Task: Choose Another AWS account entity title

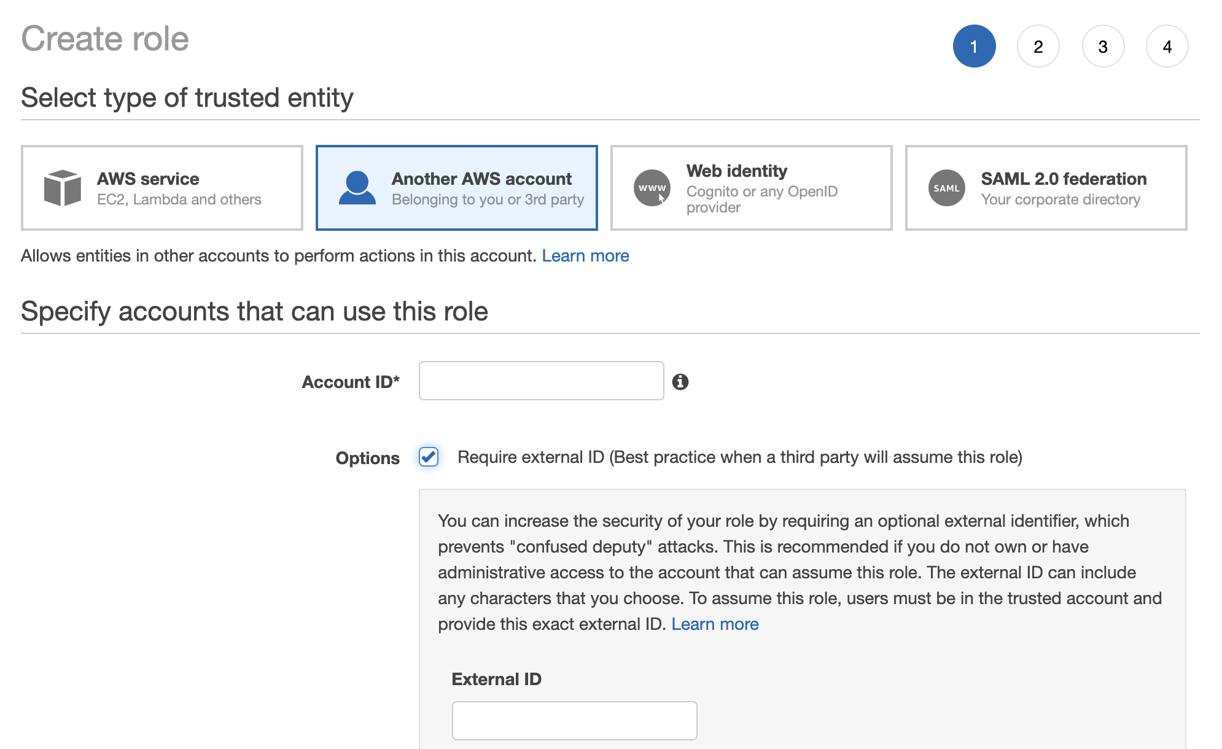Action: tap(481, 179)
